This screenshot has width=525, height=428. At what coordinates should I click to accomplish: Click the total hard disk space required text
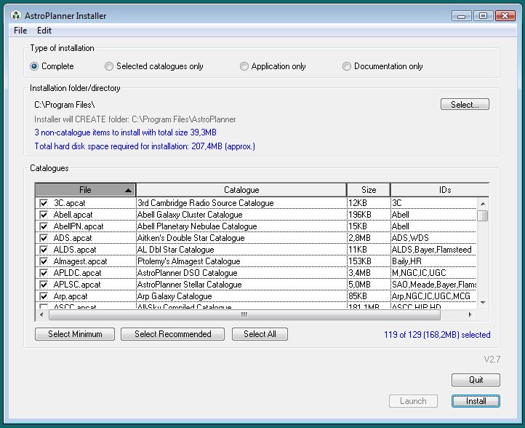click(145, 146)
